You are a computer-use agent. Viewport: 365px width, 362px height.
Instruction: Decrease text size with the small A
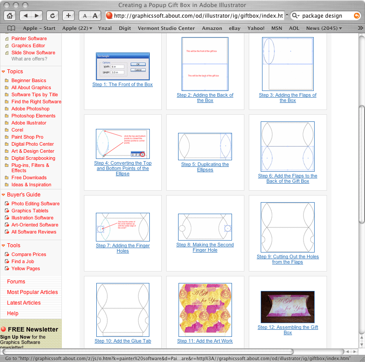(85, 16)
